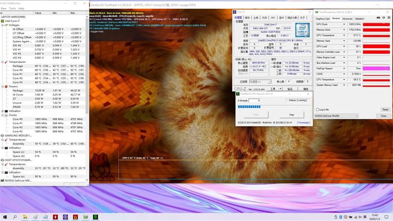Click the Close button in GPU-Z
393x221 pixels.
pyautogui.click(x=384, y=116)
